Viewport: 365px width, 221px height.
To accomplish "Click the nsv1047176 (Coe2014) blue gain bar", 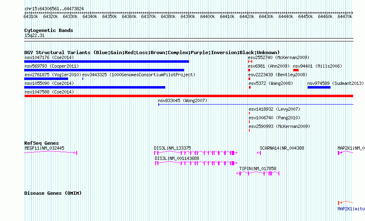I will [x=107, y=62].
